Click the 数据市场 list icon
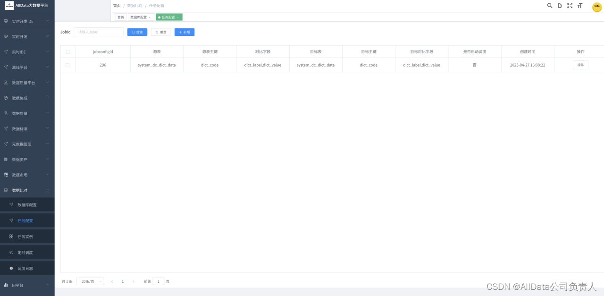 point(6,175)
